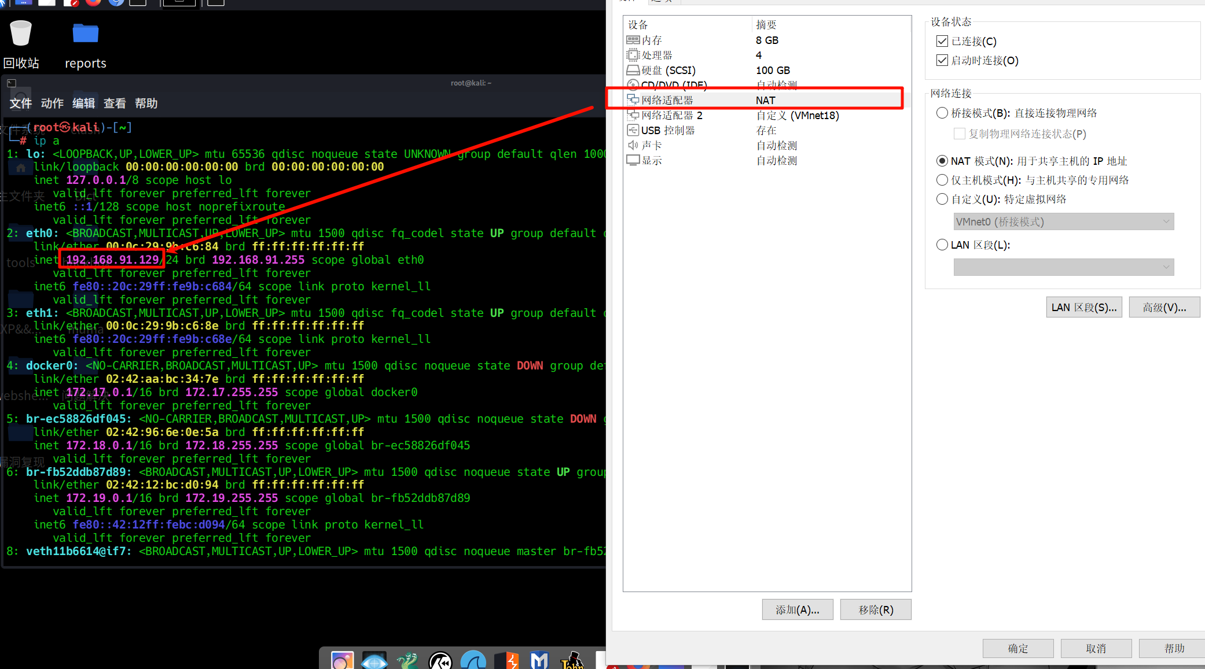Screen dimensions: 1205x669
Task: Select 桥接模式(B) radio button
Action: [x=942, y=113]
